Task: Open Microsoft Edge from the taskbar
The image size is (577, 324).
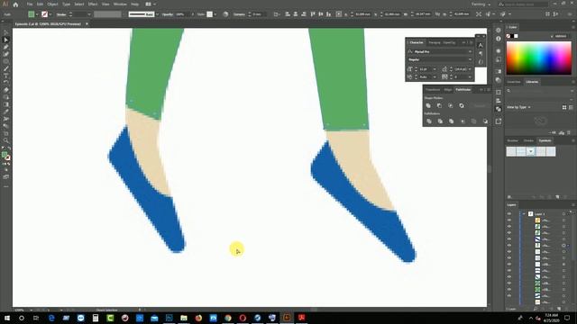Action: (51, 318)
